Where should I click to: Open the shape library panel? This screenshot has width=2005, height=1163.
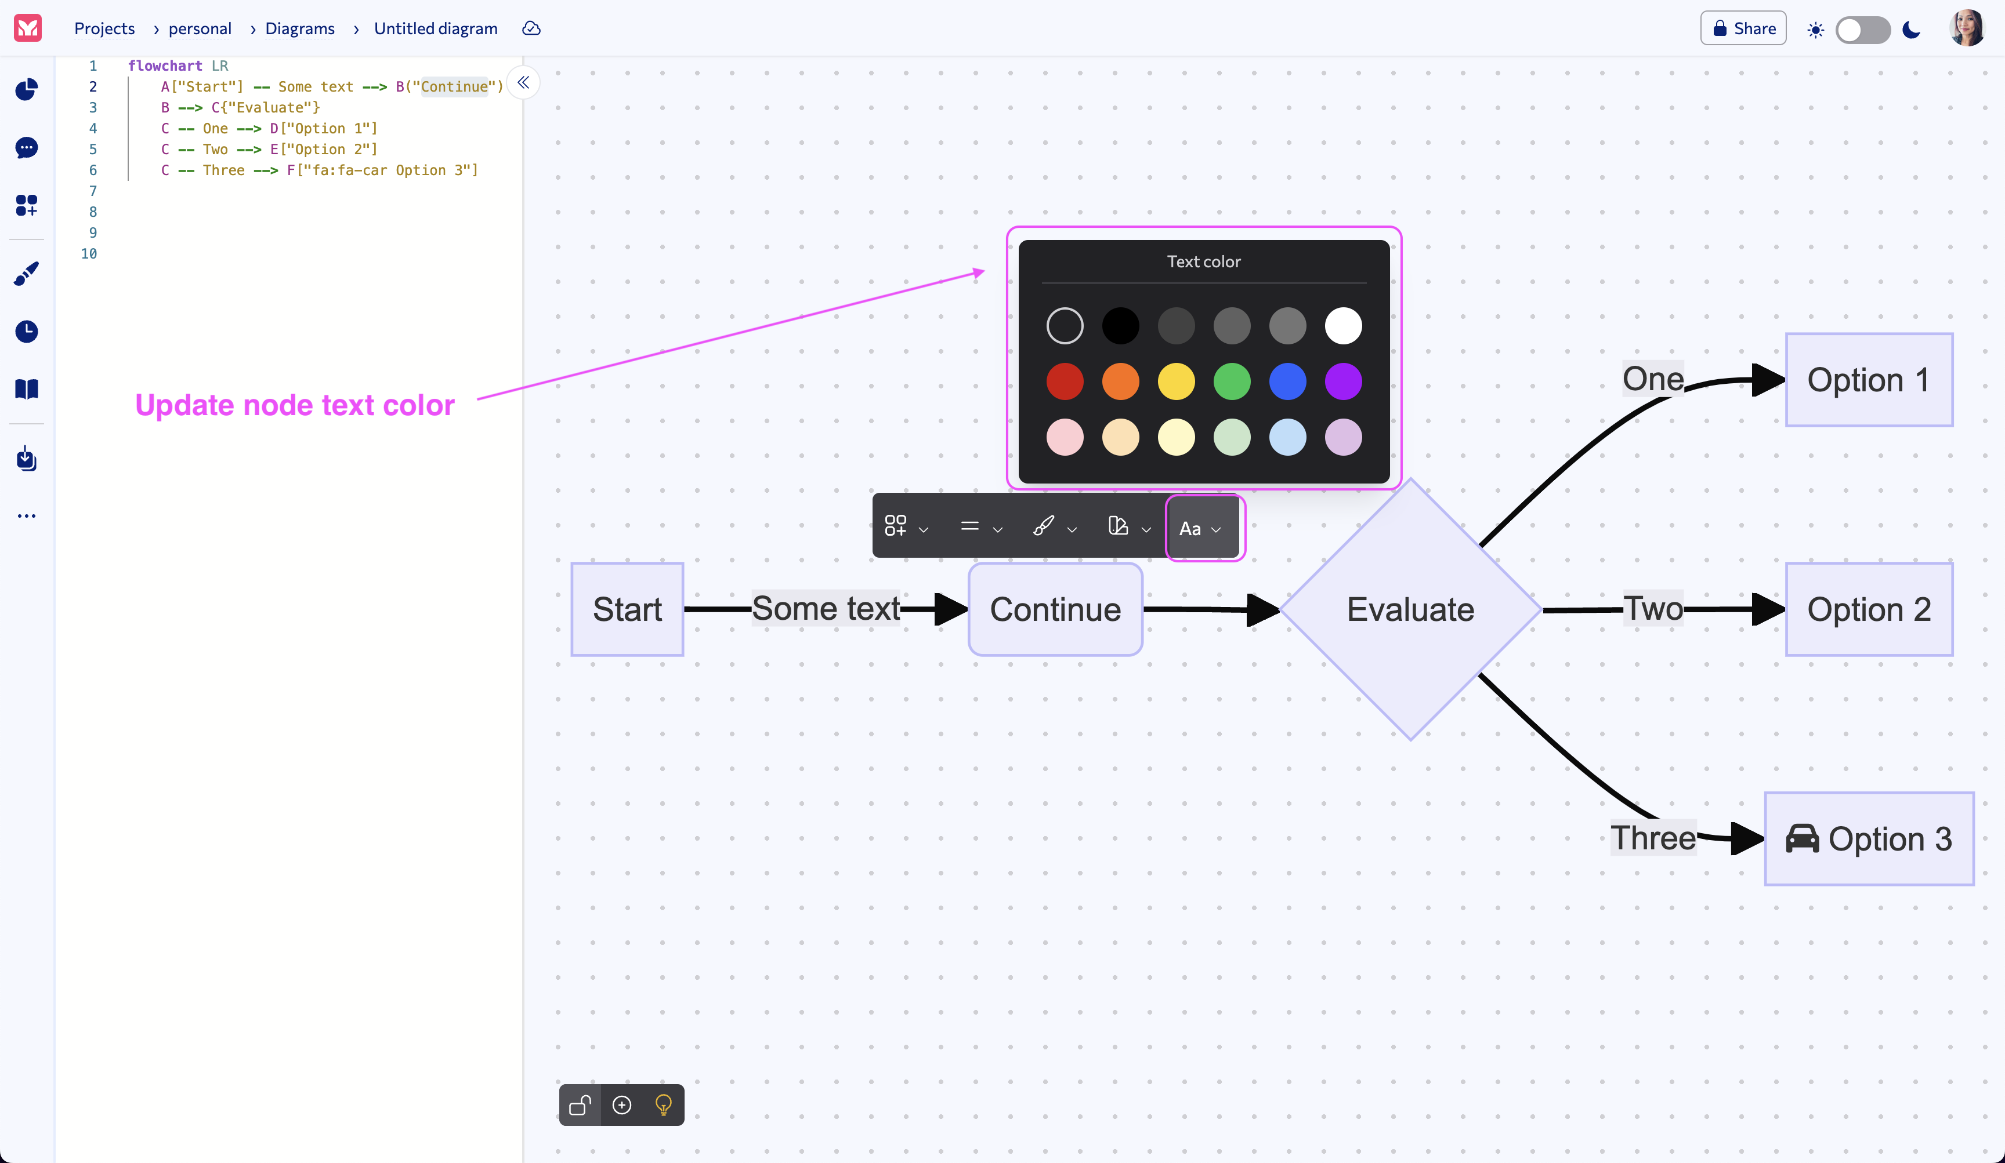pos(26,205)
